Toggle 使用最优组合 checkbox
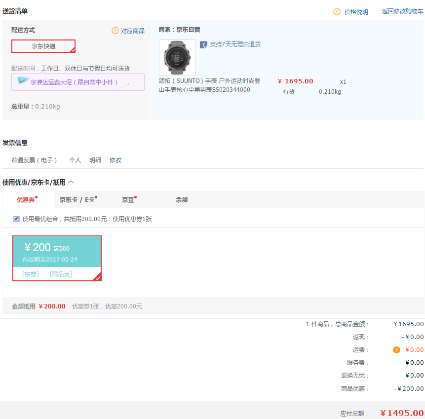The height and width of the screenshot is (419, 425). [x=16, y=219]
